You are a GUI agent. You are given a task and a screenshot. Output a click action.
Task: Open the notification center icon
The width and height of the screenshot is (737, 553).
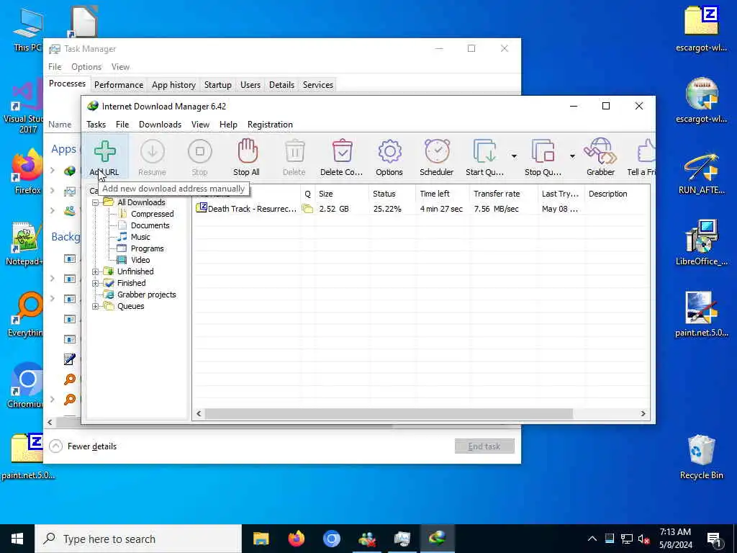click(x=715, y=540)
